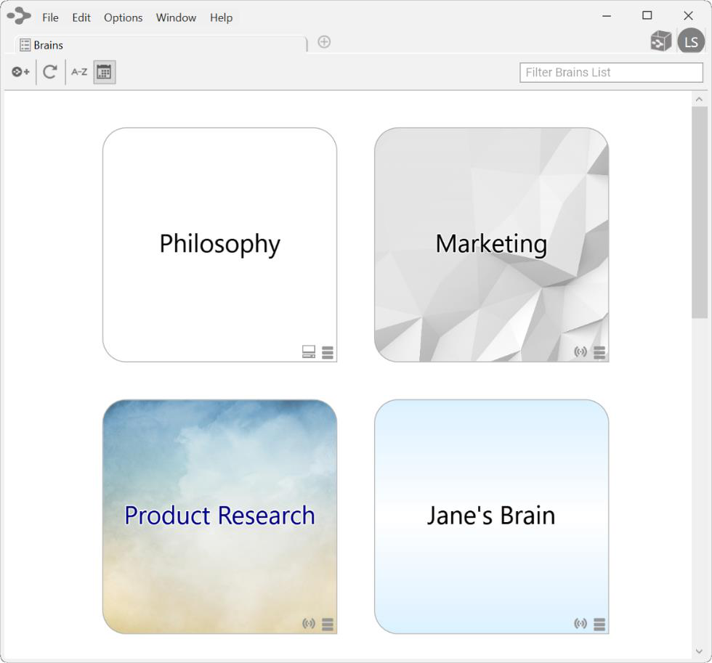Image resolution: width=712 pixels, height=663 pixels.
Task: Toggle sort by date calendar icon
Action: tap(104, 72)
